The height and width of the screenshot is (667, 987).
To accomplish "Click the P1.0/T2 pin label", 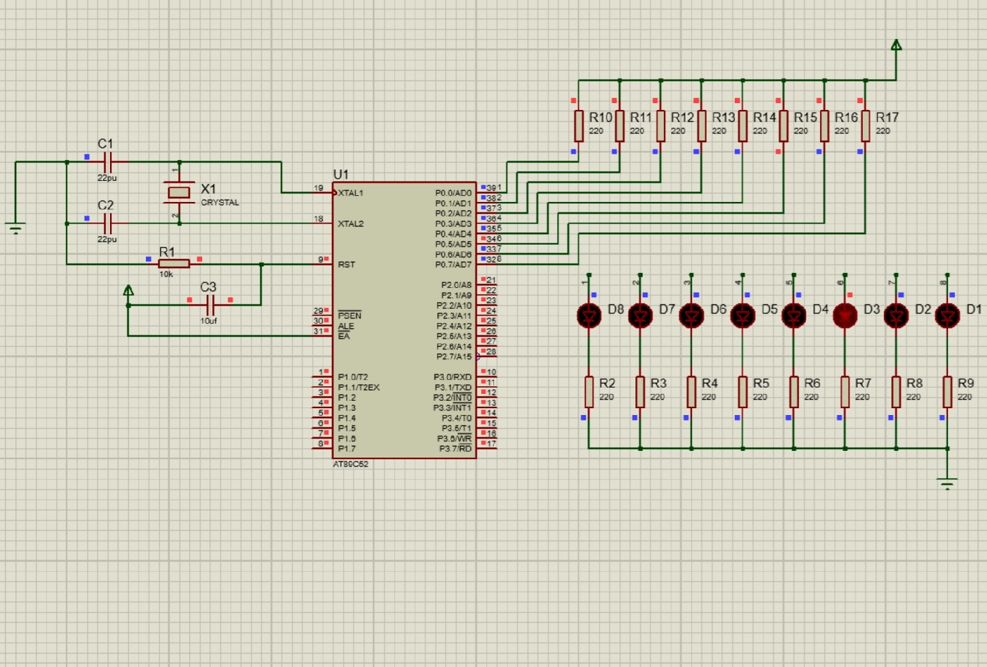I will point(353,377).
